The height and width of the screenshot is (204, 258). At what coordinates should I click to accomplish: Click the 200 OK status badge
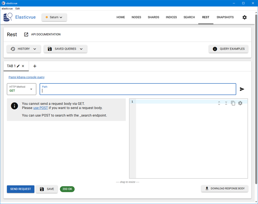[x=67, y=189]
